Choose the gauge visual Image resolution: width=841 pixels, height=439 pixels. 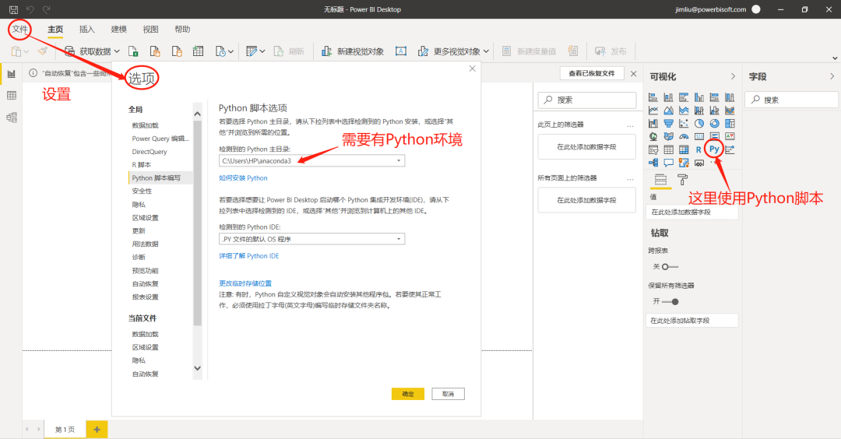[684, 137]
